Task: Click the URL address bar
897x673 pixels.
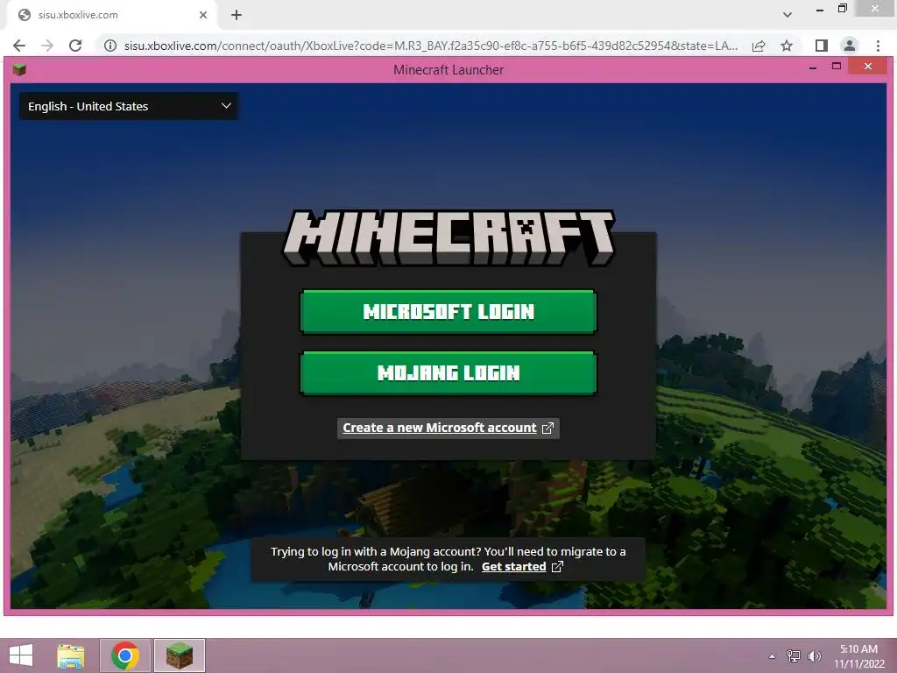Action: pos(431,46)
